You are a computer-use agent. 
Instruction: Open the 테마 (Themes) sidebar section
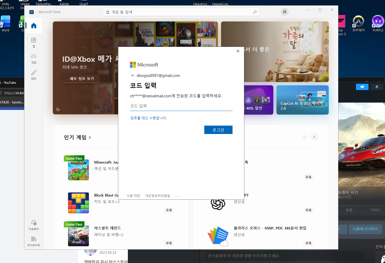coord(33,75)
